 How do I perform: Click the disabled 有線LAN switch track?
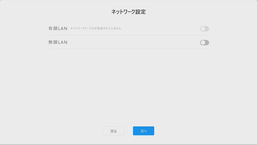pyautogui.click(x=207, y=29)
